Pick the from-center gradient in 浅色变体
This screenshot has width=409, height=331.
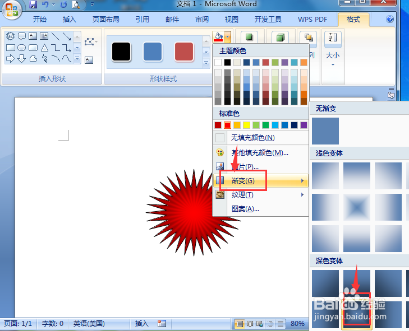tap(357, 207)
